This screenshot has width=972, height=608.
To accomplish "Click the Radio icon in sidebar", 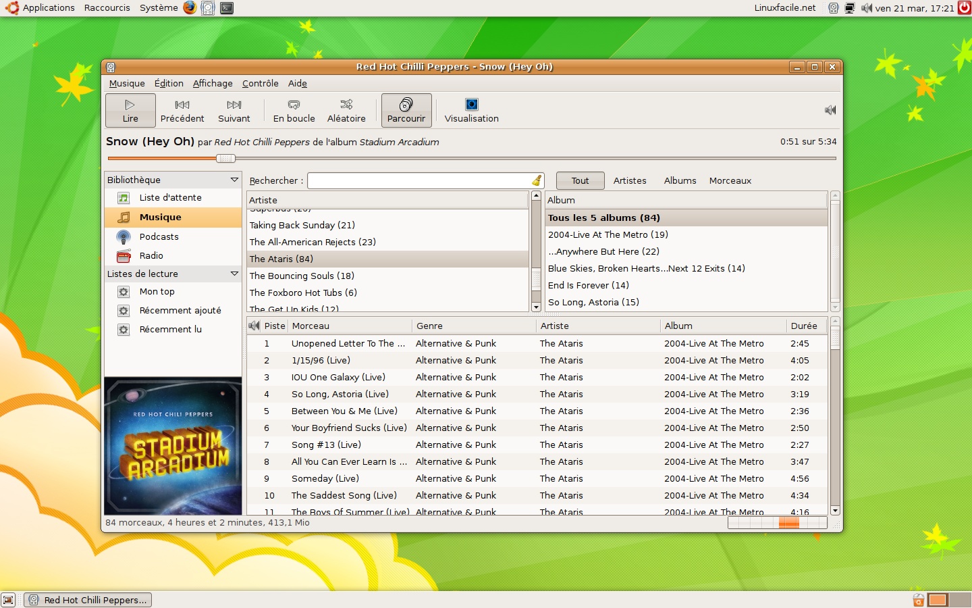I will (x=124, y=256).
